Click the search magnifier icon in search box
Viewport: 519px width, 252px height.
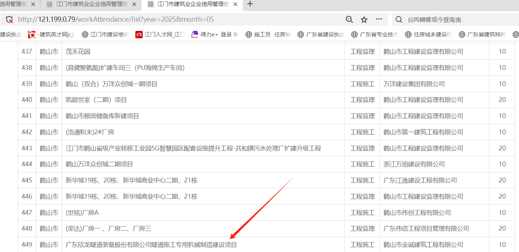[399, 19]
